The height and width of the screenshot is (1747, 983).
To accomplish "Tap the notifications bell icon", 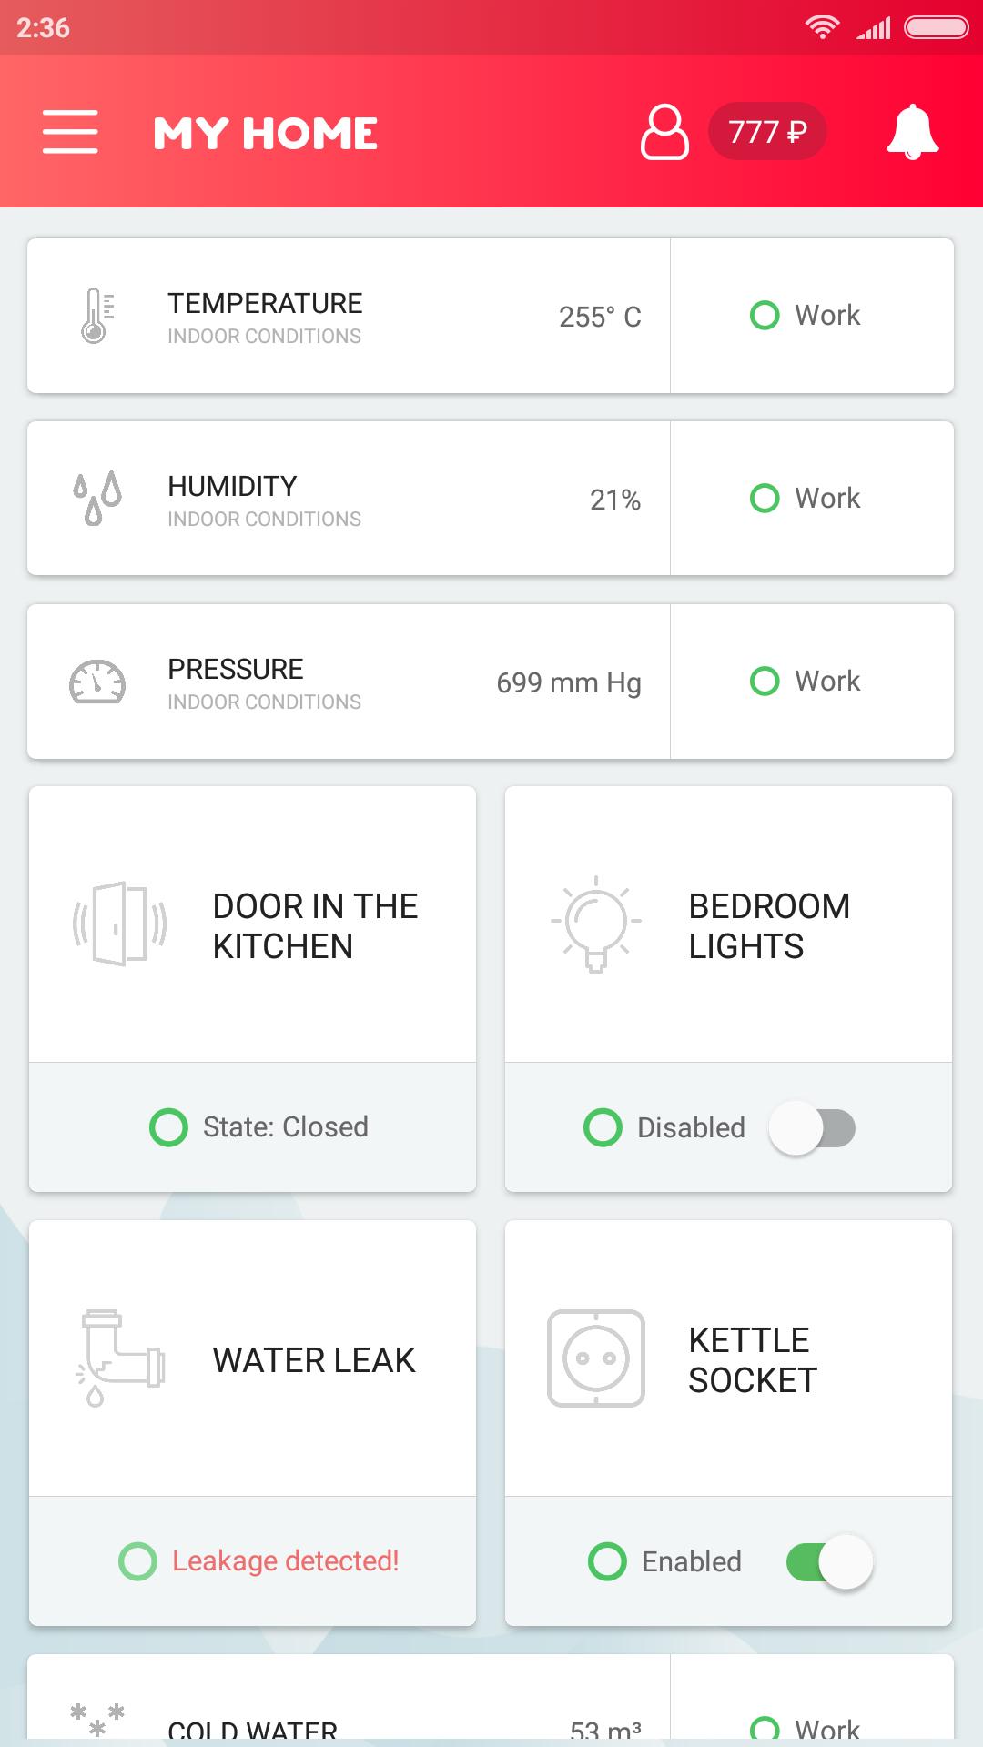I will click(912, 133).
